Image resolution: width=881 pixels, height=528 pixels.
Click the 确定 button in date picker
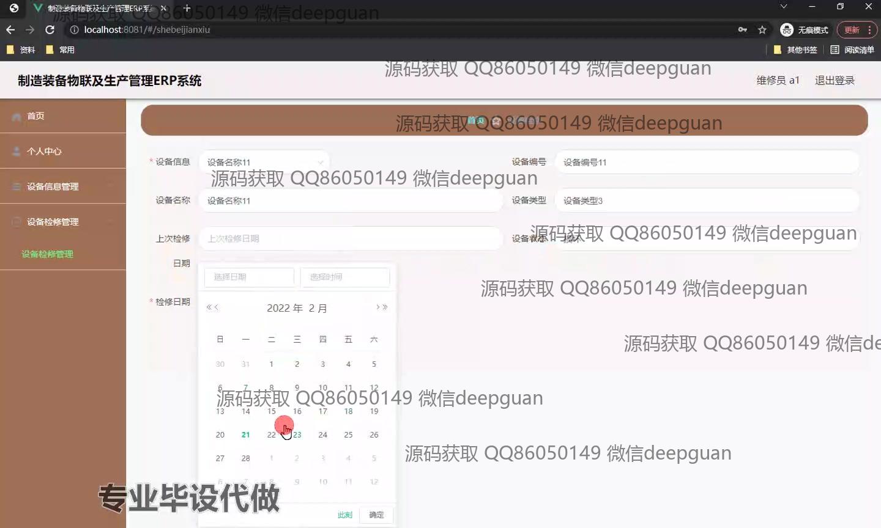pyautogui.click(x=376, y=515)
